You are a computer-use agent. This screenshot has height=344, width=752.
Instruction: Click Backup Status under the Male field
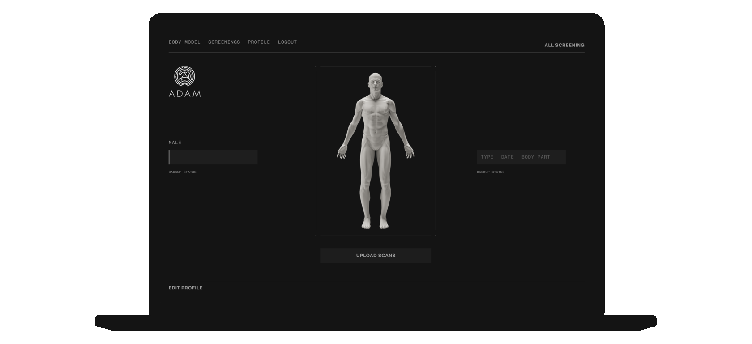pos(182,172)
